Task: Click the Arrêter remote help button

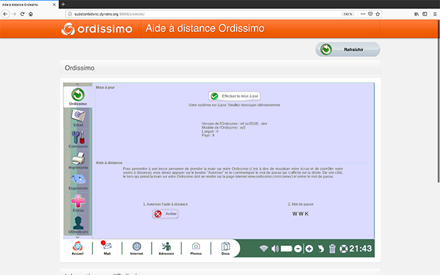Action: (x=166, y=214)
